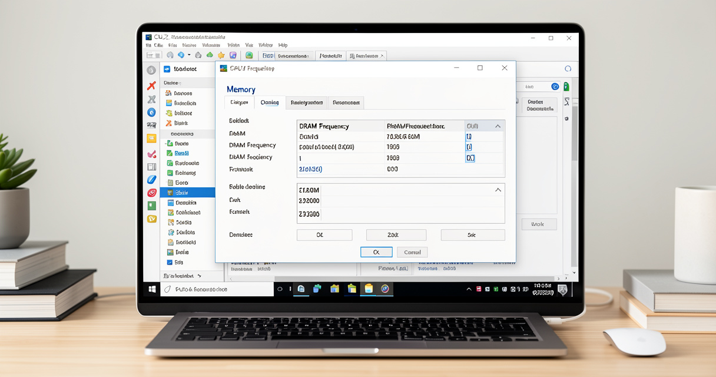
Task: Confirm with the blue-outlined OK button
Action: [376, 252]
